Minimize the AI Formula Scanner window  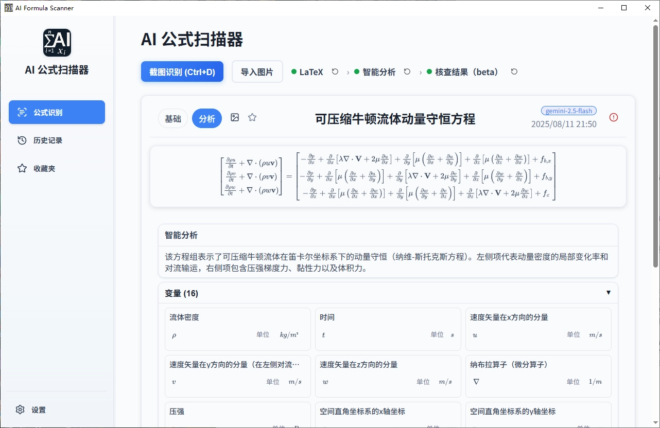tap(601, 8)
